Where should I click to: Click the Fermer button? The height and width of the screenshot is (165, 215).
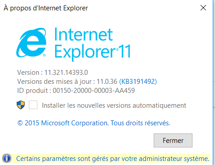tap(173, 140)
